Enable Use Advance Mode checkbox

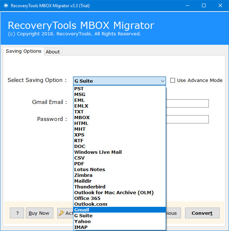click(x=172, y=80)
